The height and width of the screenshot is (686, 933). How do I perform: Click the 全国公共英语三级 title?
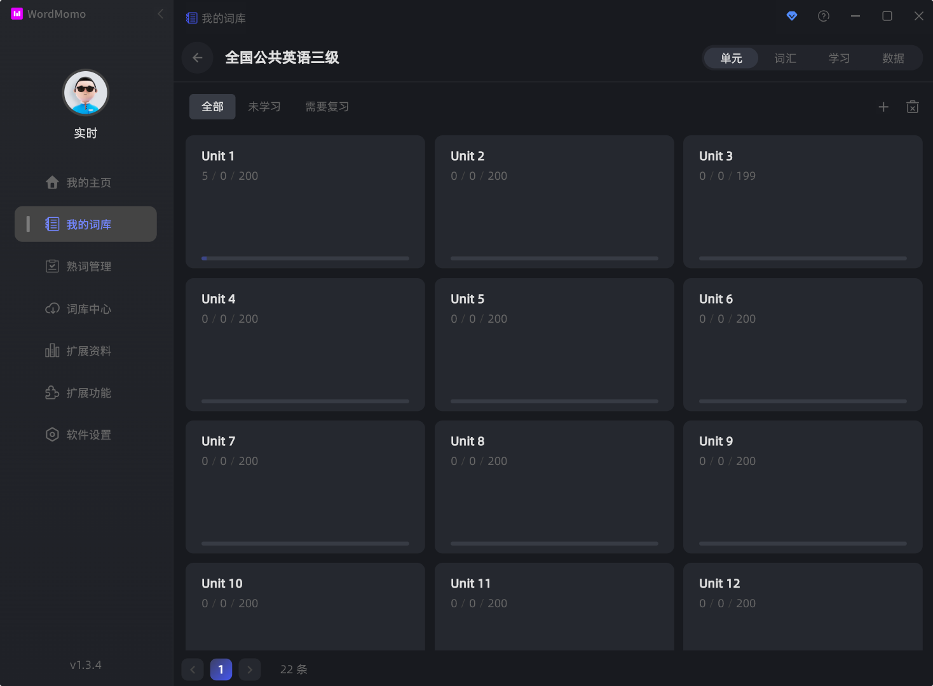tap(282, 58)
